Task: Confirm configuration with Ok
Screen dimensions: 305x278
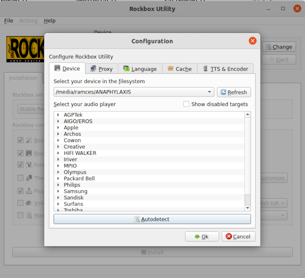Action: (202, 236)
